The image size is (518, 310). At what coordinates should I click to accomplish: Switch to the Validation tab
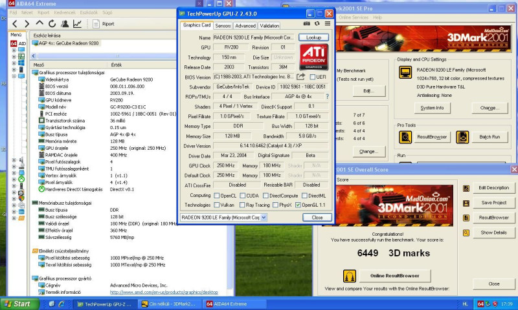[x=269, y=26]
